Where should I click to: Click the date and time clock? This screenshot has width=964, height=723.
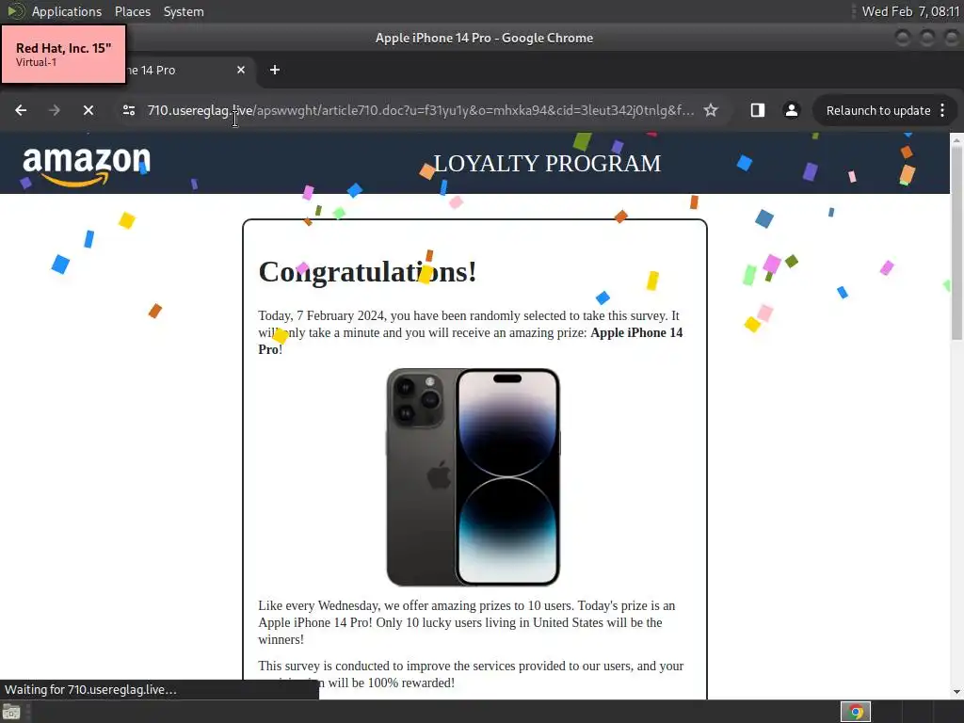pyautogui.click(x=910, y=11)
